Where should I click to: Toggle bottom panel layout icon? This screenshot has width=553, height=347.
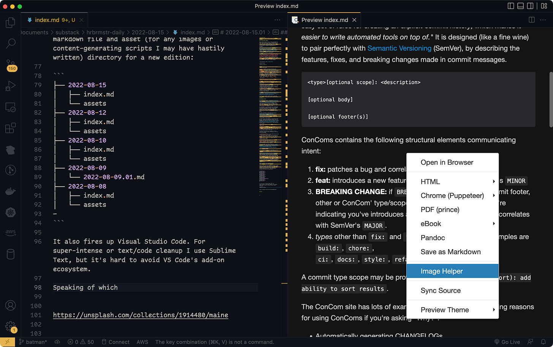521,6
